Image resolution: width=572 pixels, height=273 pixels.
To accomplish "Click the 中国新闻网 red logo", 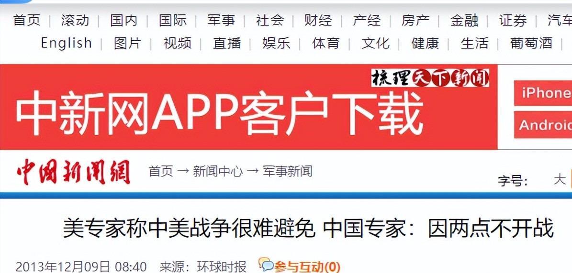I will [74, 173].
